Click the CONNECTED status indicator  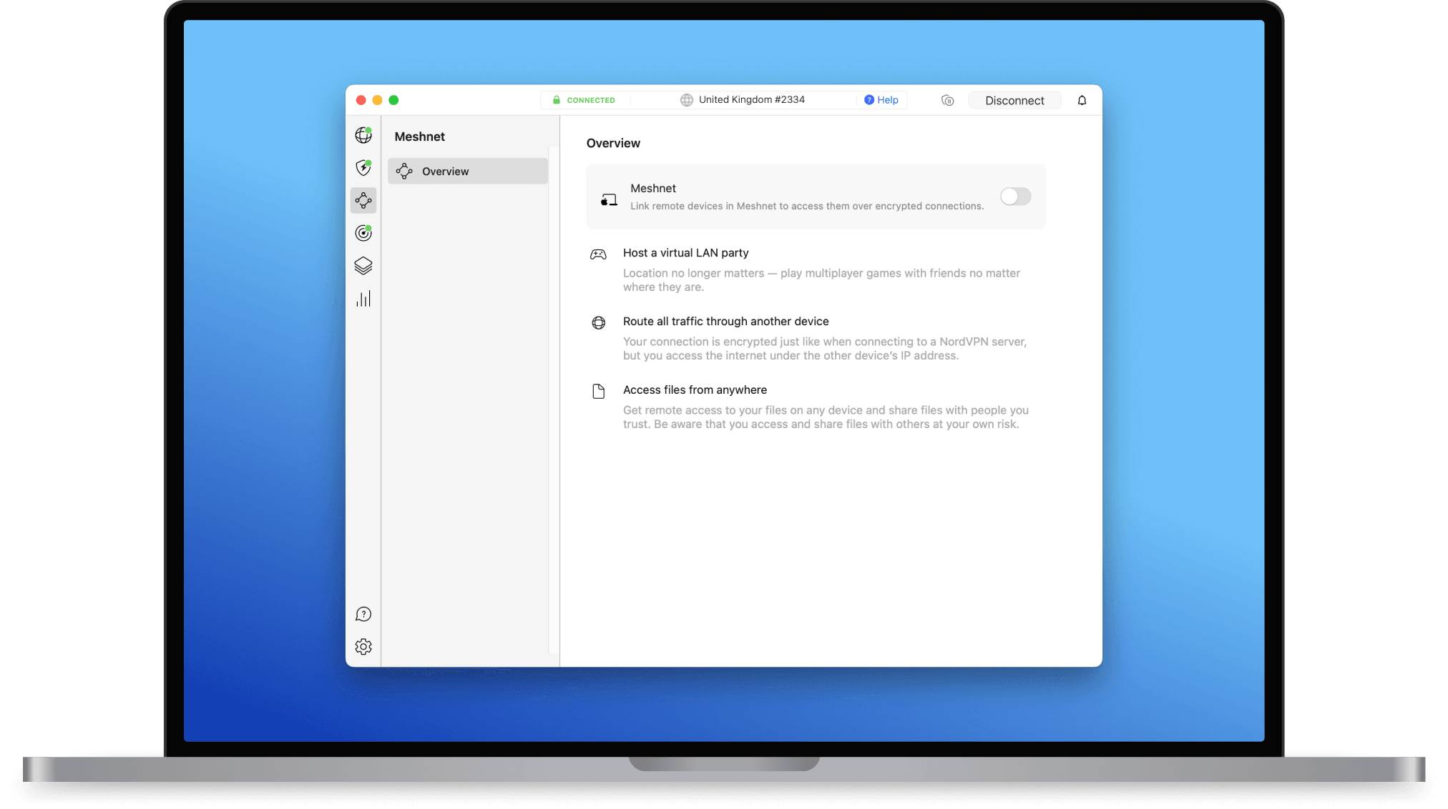coord(590,100)
